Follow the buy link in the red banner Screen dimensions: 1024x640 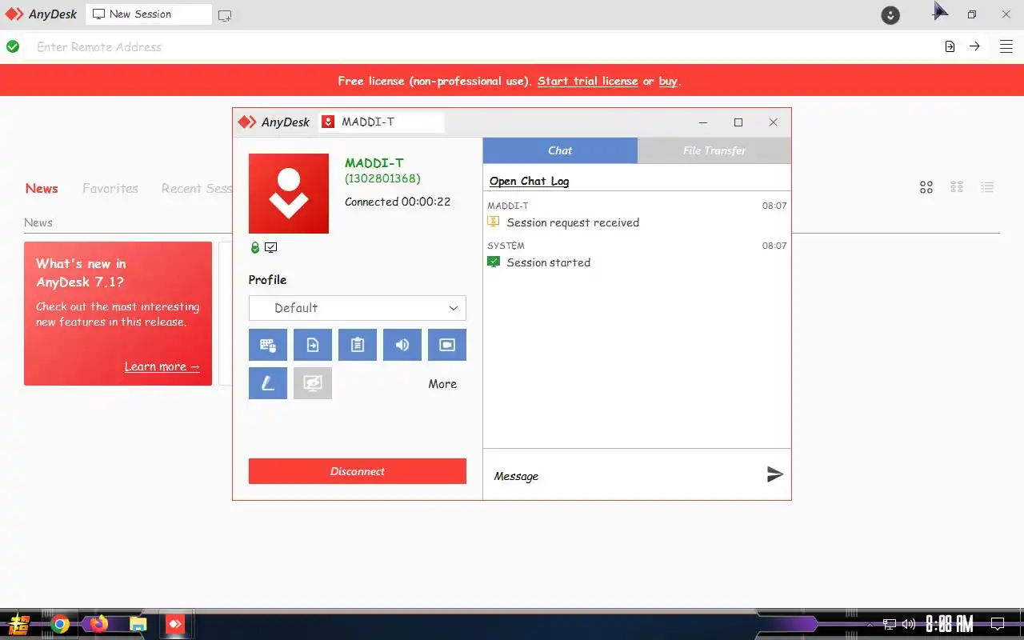pyautogui.click(x=668, y=81)
